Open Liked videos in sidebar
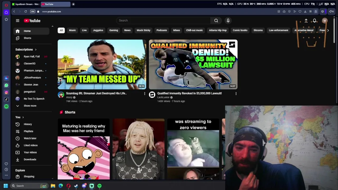Viewport: 338px width, 190px height. pyautogui.click(x=31, y=145)
